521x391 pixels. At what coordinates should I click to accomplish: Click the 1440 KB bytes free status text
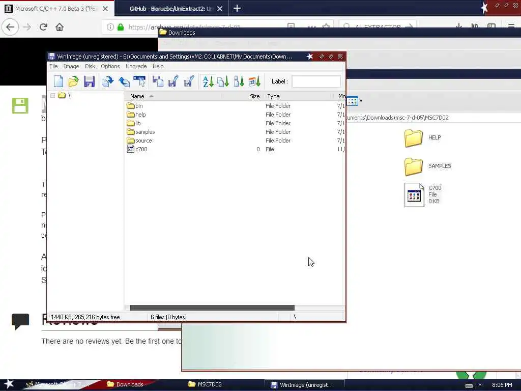point(85,317)
